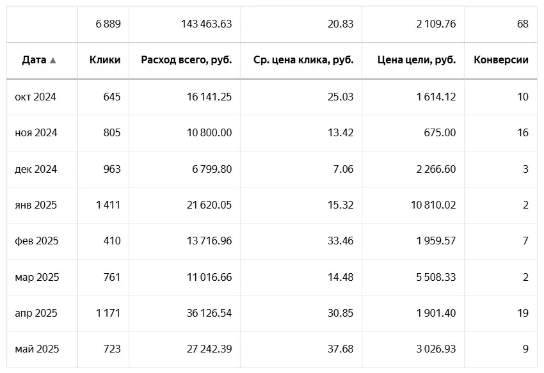Select the мар 2025 row date

click(x=36, y=277)
